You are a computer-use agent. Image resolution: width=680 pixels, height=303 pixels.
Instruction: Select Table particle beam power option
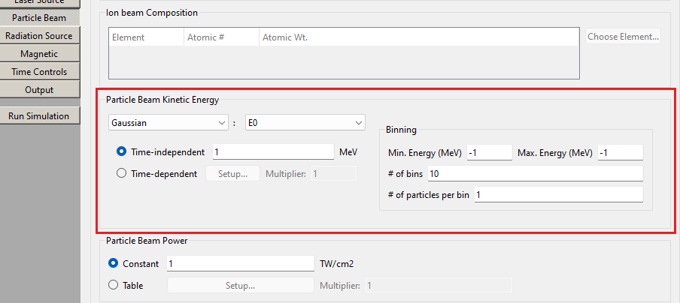[114, 285]
